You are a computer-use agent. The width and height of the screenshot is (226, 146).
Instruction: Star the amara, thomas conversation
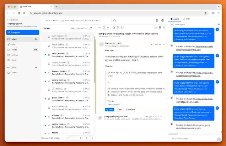[x=49, y=81]
